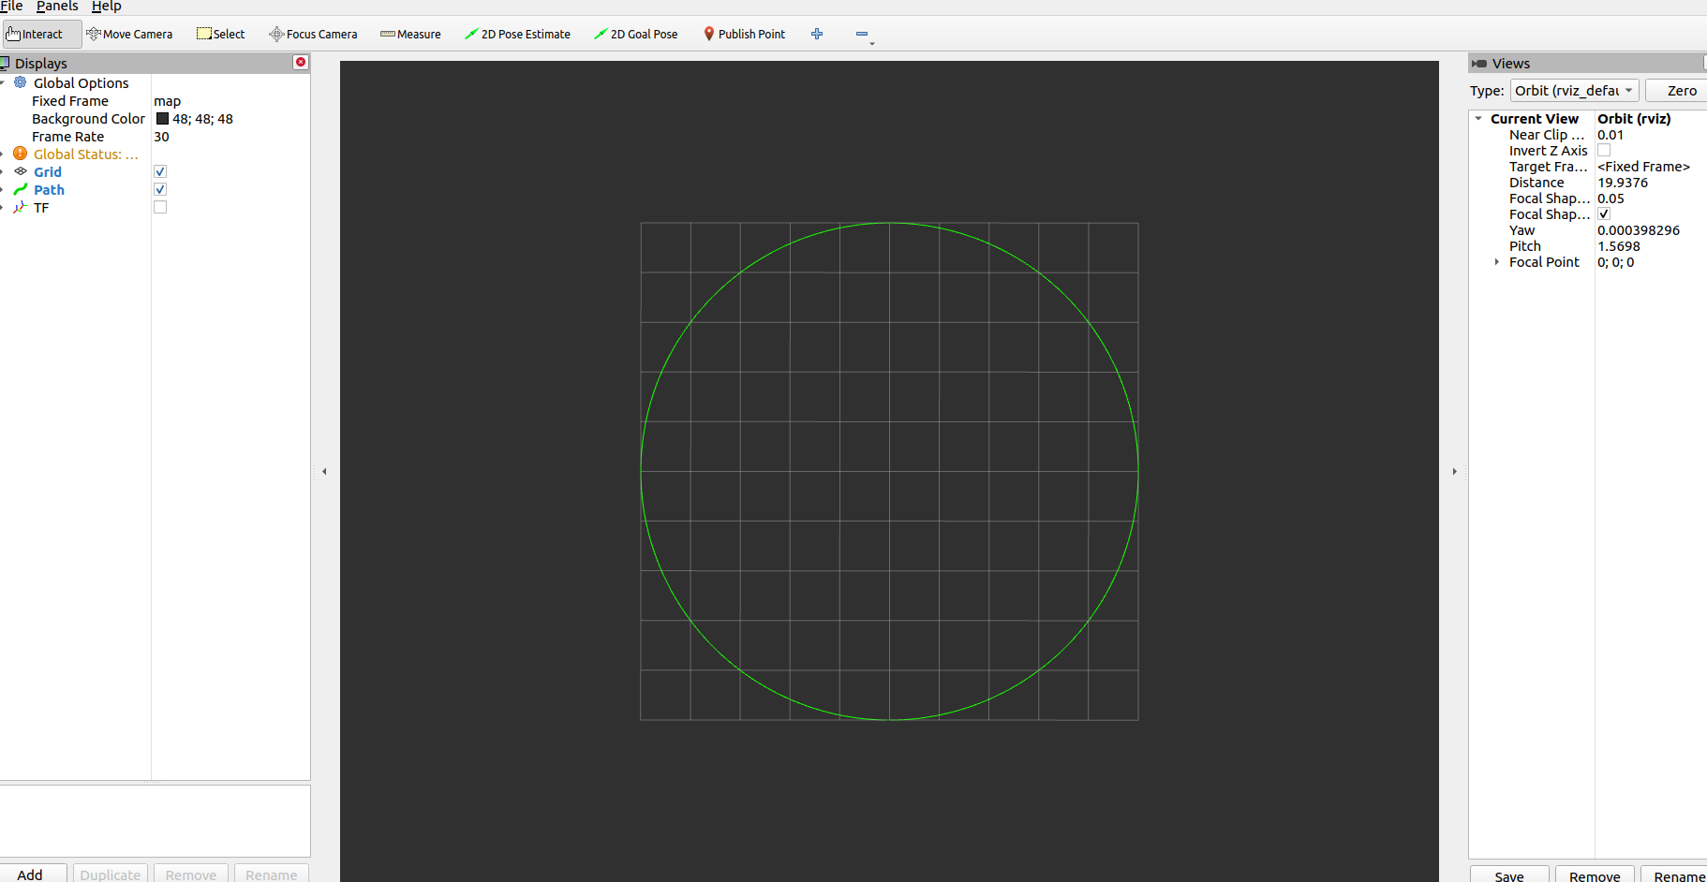1707x882 pixels.
Task: Click the Remove button in the Views panel
Action: point(1595,875)
